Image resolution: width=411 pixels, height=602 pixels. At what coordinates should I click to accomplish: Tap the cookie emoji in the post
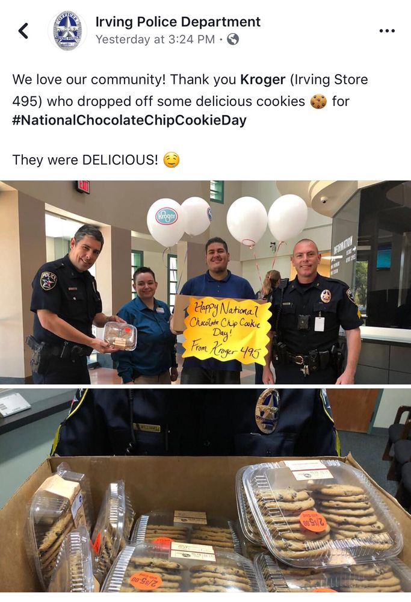[x=318, y=101]
